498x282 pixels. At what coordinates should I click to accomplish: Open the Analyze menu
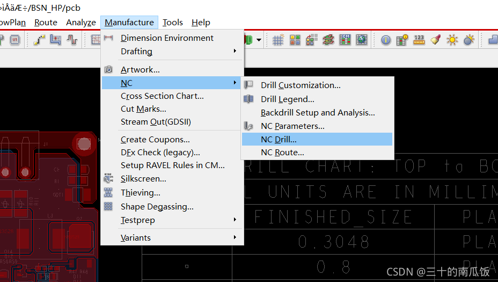(80, 23)
